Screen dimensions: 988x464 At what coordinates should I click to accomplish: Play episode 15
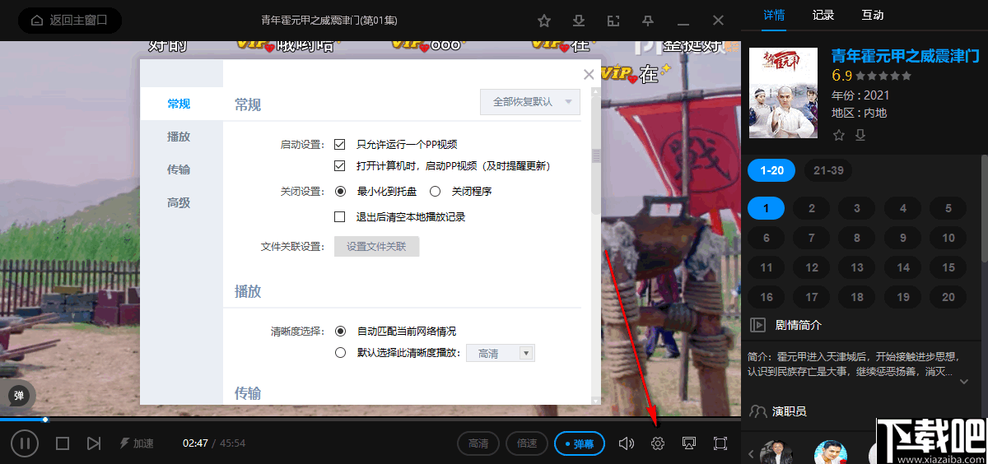pyautogui.click(x=948, y=267)
